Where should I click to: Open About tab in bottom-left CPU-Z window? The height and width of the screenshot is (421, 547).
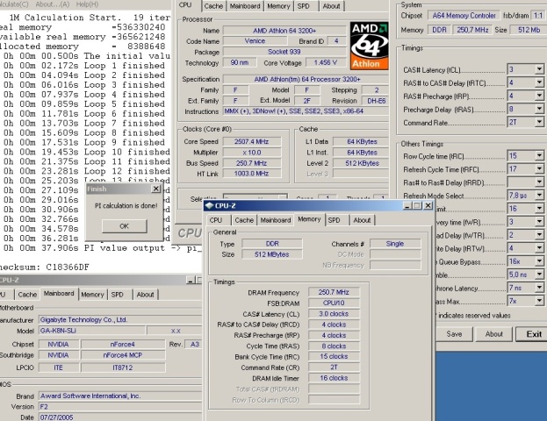(x=145, y=295)
